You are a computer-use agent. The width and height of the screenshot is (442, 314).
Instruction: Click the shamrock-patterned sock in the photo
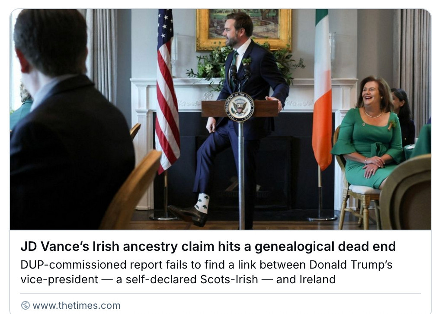pyautogui.click(x=202, y=203)
